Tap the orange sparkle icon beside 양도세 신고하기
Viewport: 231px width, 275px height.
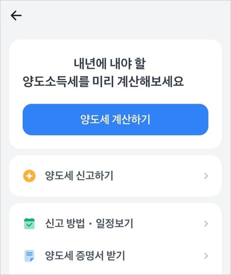tap(29, 176)
